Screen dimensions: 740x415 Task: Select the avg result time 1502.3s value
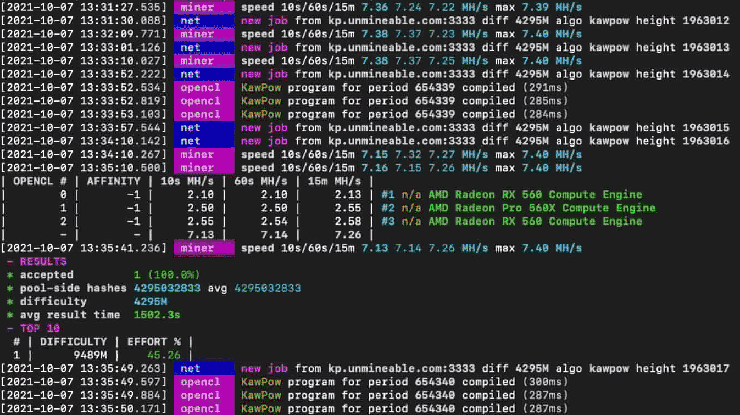point(157,315)
